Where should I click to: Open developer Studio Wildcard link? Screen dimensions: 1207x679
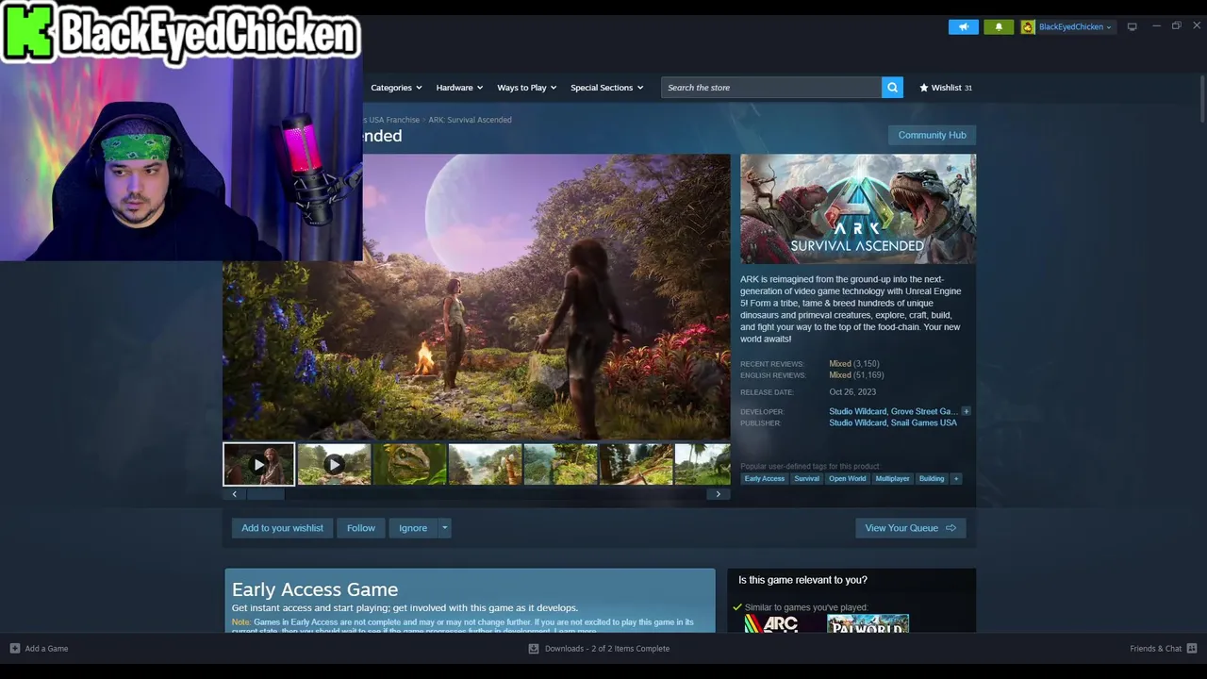pyautogui.click(x=857, y=411)
